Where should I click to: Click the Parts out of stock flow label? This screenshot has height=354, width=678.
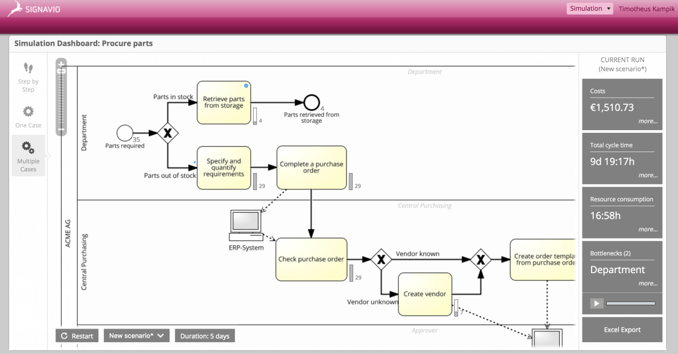click(170, 175)
